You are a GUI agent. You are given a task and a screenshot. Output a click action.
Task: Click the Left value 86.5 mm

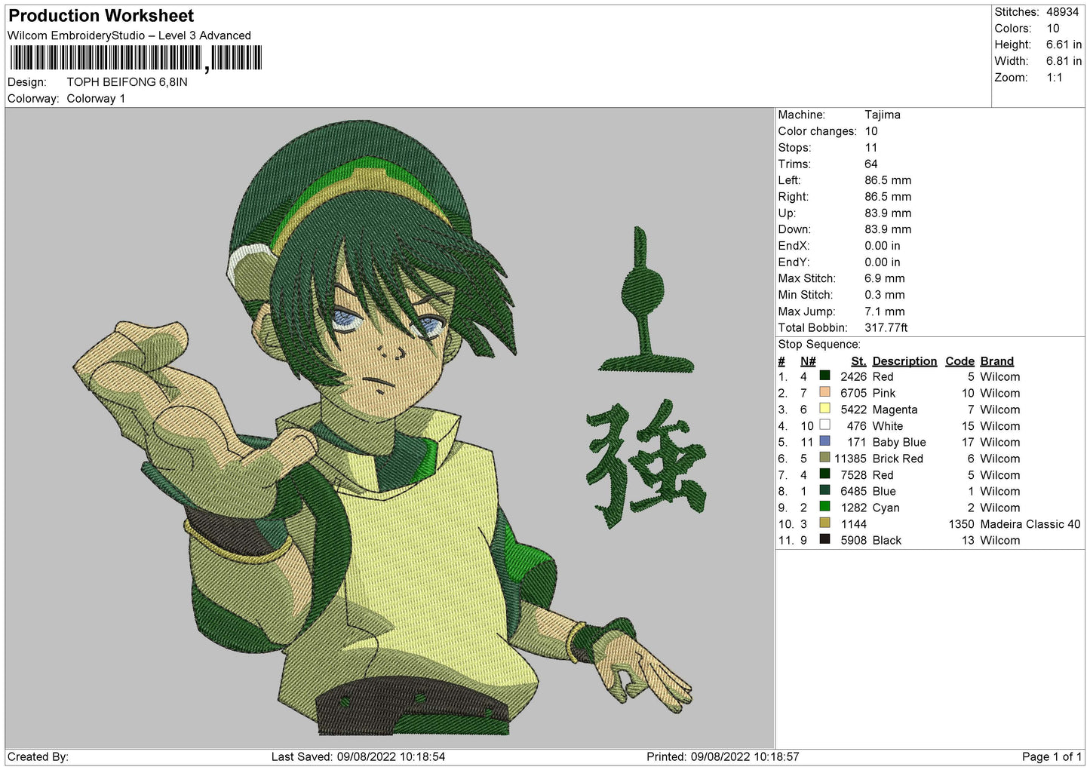tap(887, 180)
